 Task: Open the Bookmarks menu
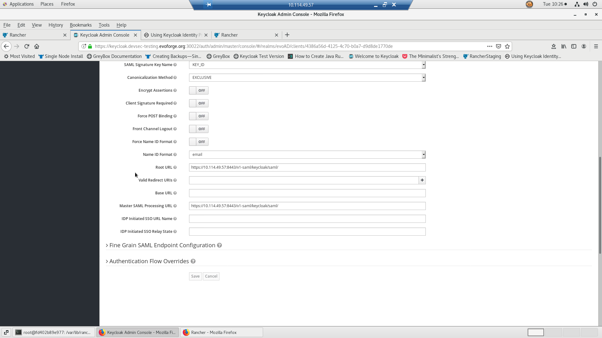tap(81, 25)
